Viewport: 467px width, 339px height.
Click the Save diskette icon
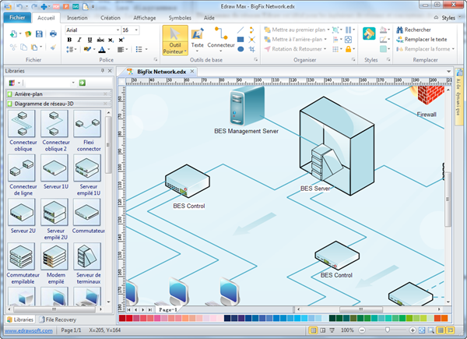(x=39, y=34)
